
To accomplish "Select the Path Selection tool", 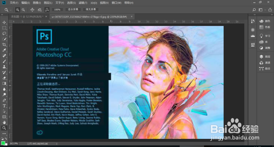I will [x=4, y=111].
